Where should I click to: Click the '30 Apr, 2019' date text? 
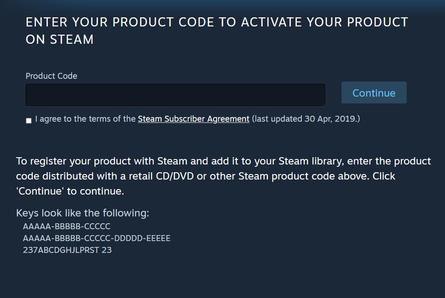coord(330,119)
